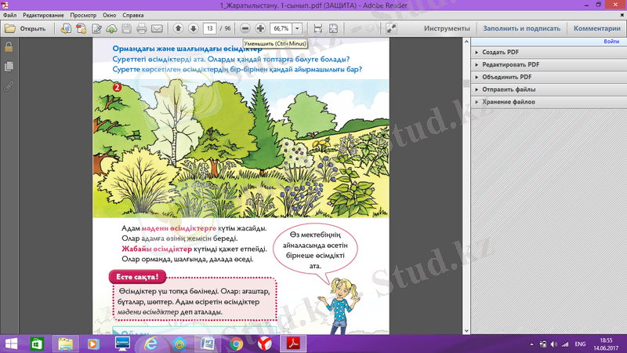Open the zoom percentage dropdown
Viewport: 627px width, 353px height.
point(297,28)
